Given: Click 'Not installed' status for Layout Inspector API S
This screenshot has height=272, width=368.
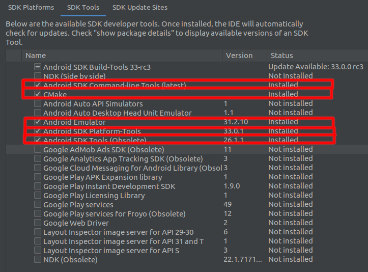Looking at the screenshot, I should coord(290,250).
